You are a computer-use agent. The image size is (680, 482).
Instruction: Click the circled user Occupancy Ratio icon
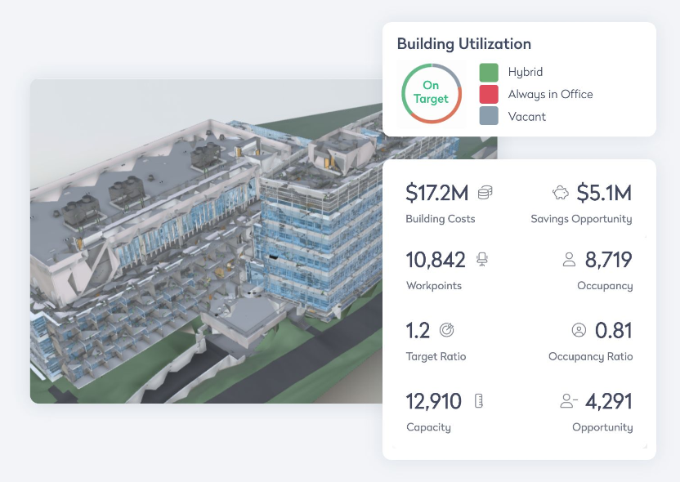click(579, 330)
